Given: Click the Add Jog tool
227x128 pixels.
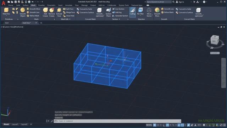Looking at the screenshot, I should coord(117,12).
